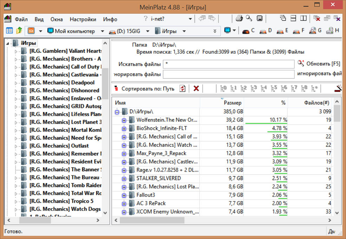Click tree level 5 expand icon
This screenshot has height=239, width=346.
click(274, 88)
